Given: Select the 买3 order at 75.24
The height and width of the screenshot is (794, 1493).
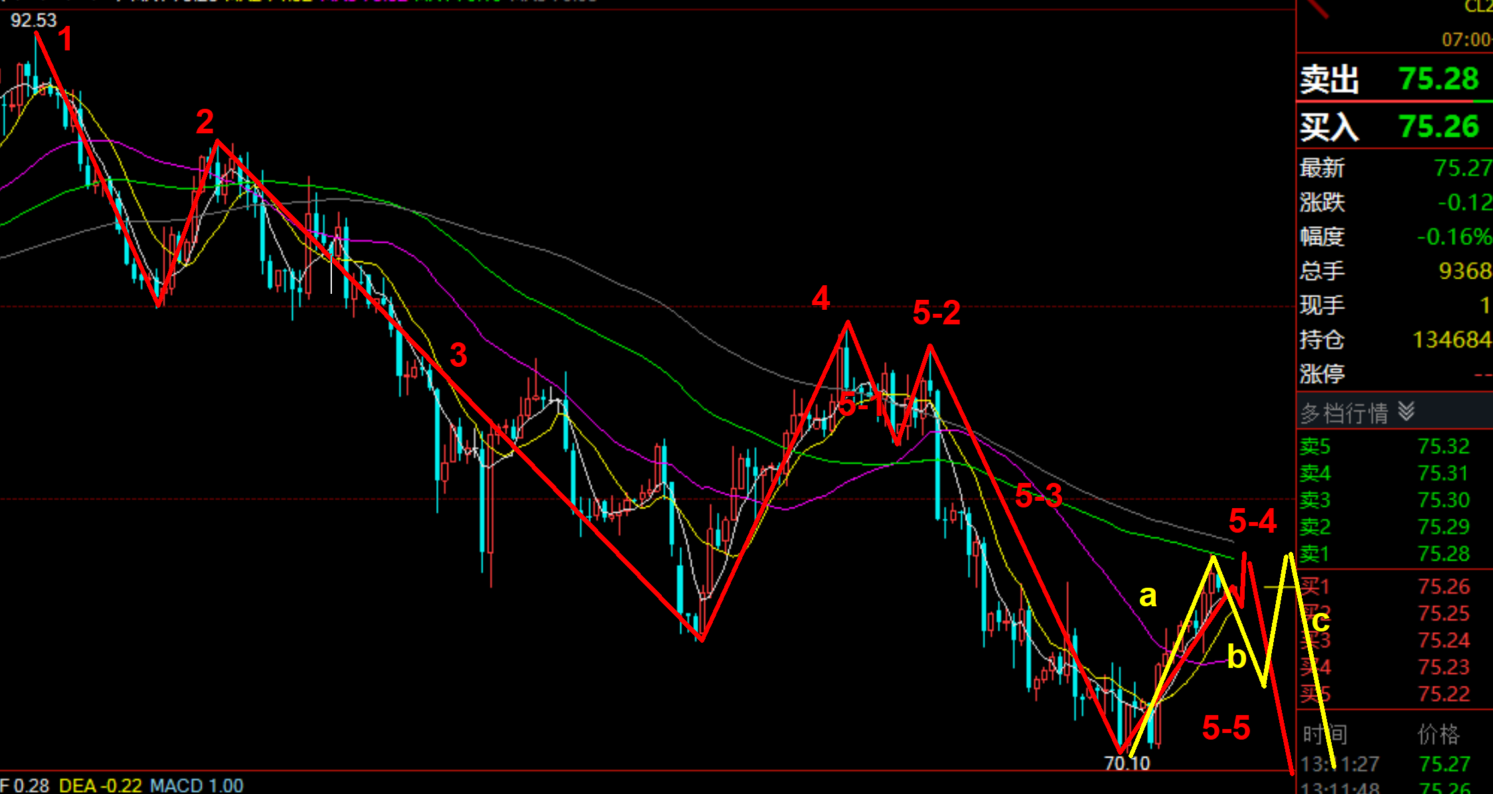Looking at the screenshot, I should (1395, 640).
